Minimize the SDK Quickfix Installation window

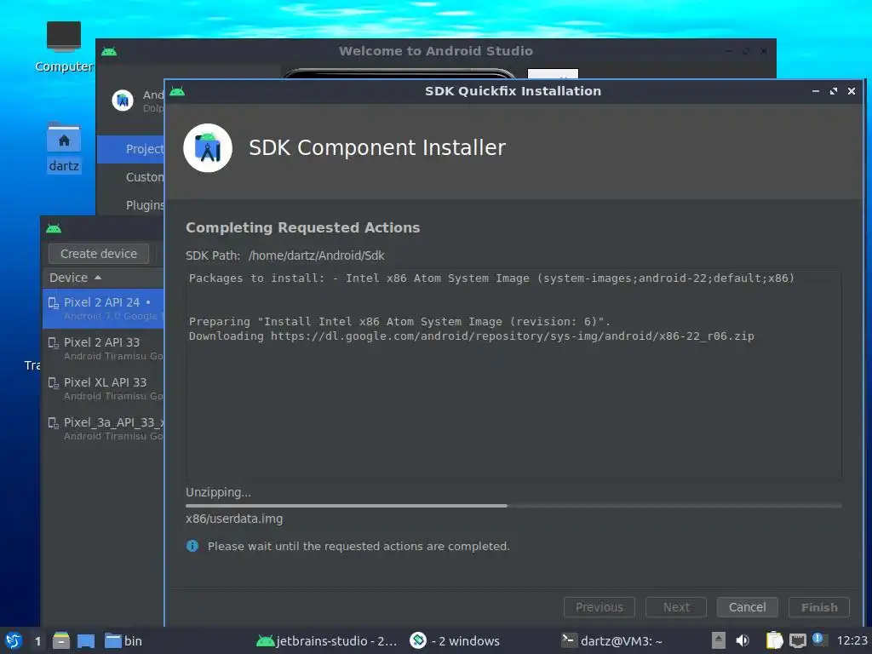[815, 91]
